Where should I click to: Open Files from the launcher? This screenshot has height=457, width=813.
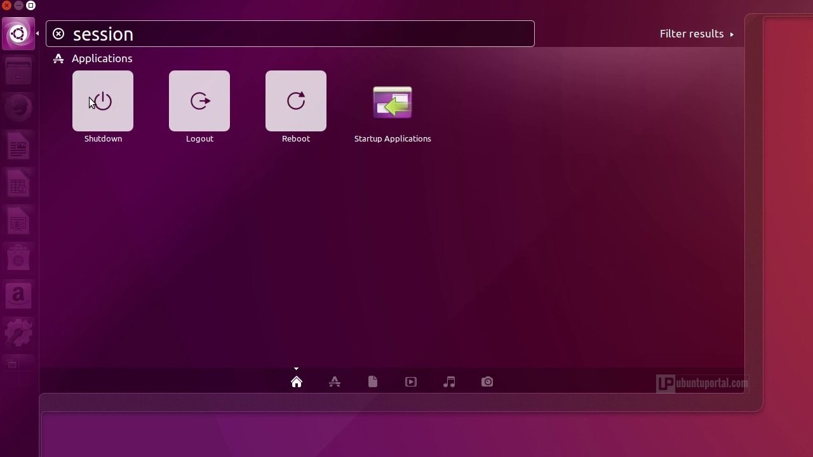(18, 71)
